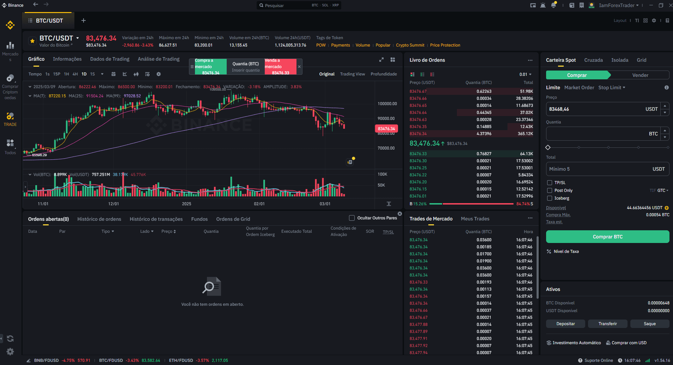Open the Stop Limit order type dropdown
Screen dimensions: 673x365
612,87
